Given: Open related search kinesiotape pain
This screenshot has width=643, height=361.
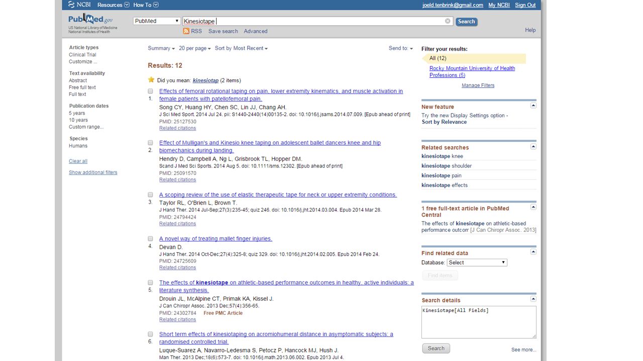Looking at the screenshot, I should [442, 175].
